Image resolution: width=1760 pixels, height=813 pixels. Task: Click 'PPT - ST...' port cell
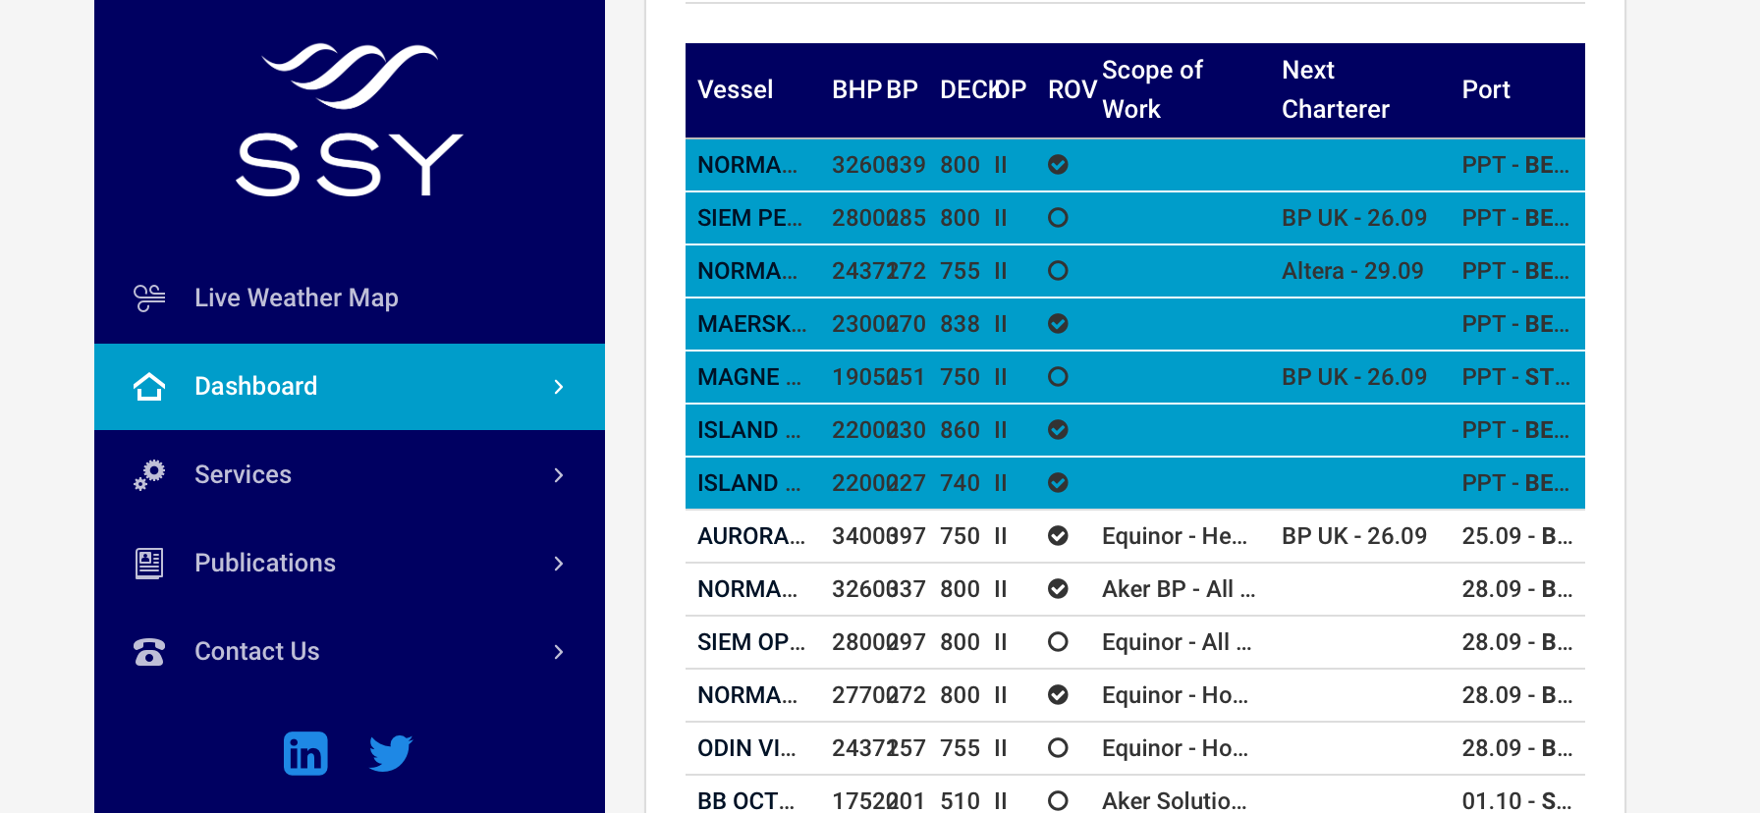click(1515, 377)
